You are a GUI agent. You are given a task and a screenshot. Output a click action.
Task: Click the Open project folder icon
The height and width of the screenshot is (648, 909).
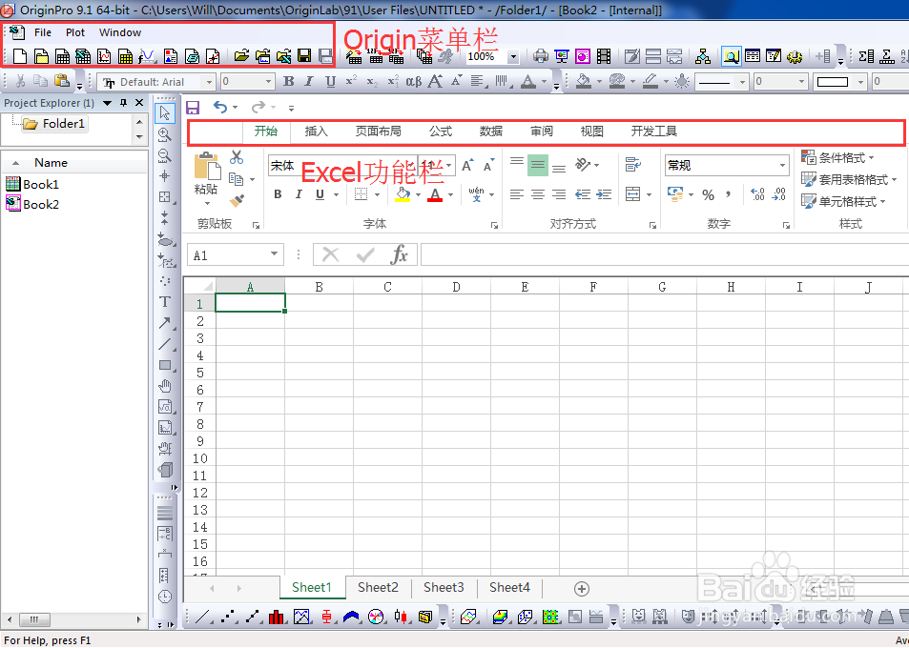(x=241, y=56)
